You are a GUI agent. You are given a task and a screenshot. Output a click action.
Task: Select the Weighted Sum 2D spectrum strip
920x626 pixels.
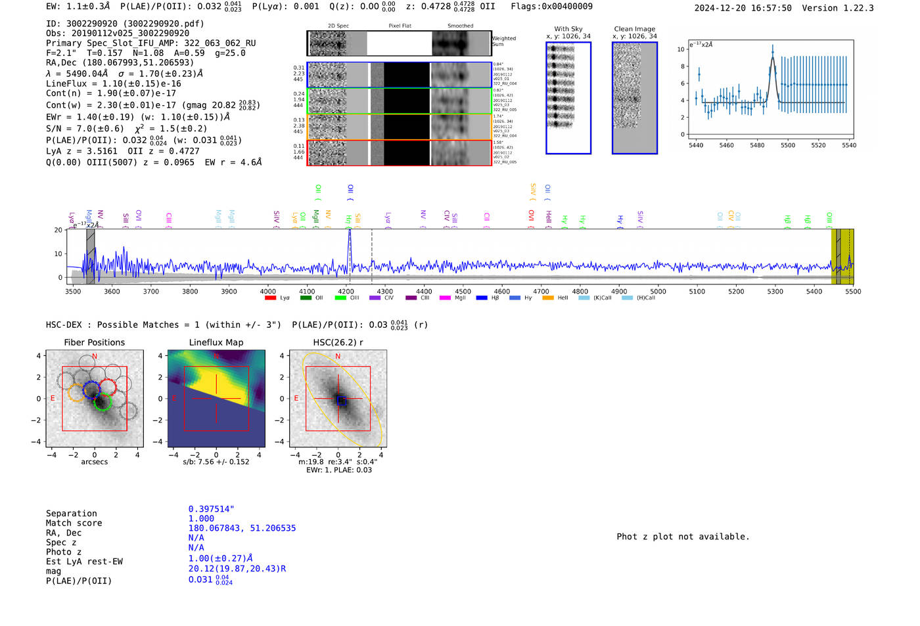(399, 43)
